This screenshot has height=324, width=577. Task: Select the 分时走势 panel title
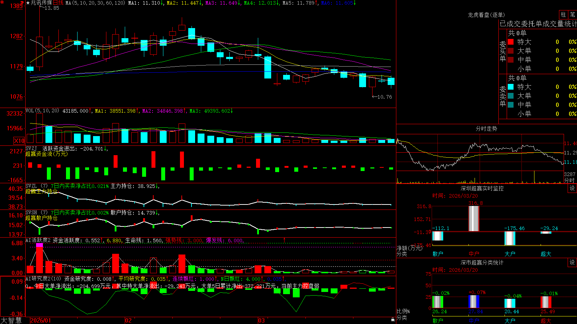pyautogui.click(x=486, y=129)
